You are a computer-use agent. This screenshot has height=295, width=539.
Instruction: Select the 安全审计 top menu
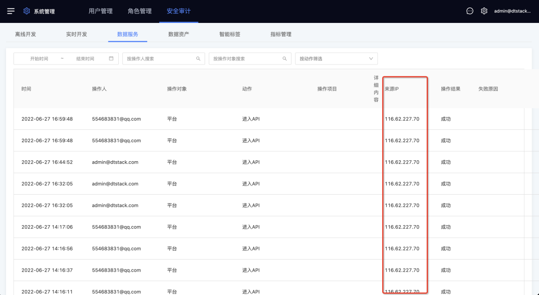179,11
